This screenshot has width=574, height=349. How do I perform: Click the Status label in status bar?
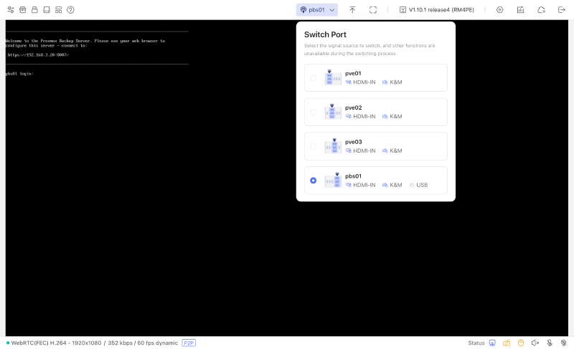[x=476, y=343]
